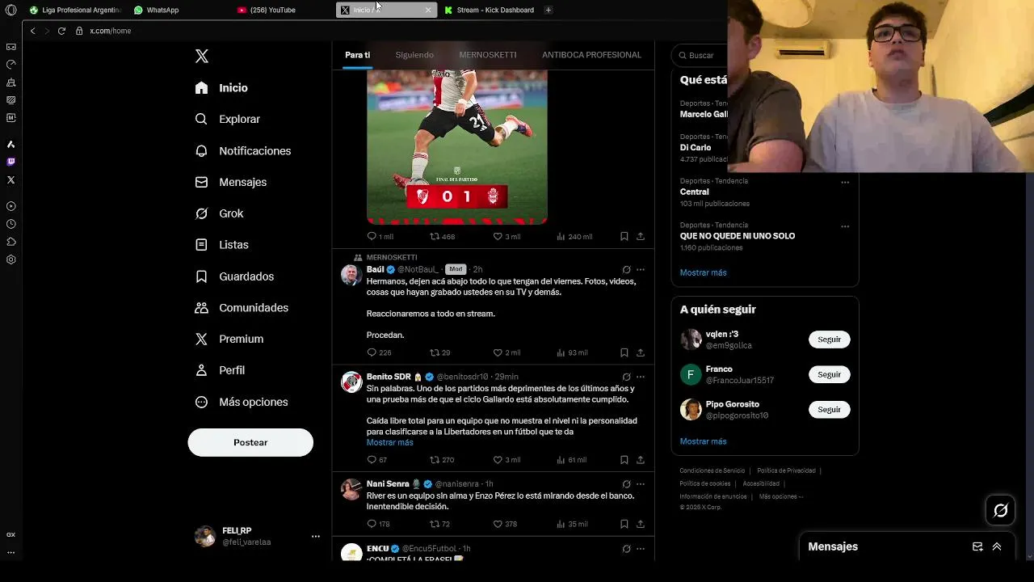Open the X logo home icon

(202, 56)
